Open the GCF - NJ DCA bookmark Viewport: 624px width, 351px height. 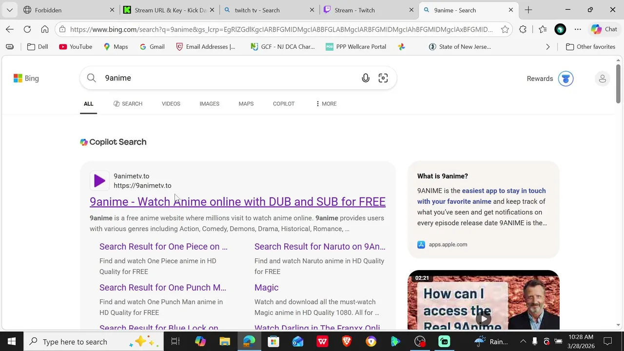[282, 47]
